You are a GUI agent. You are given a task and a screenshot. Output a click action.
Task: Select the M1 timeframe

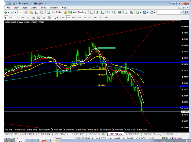(63, 18)
